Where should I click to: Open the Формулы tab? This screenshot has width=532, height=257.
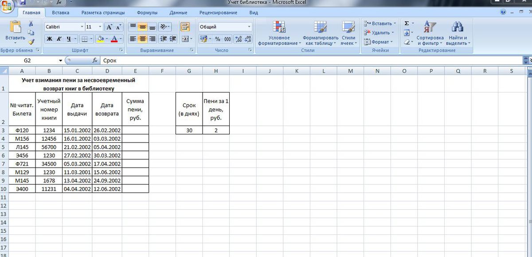[x=147, y=13]
